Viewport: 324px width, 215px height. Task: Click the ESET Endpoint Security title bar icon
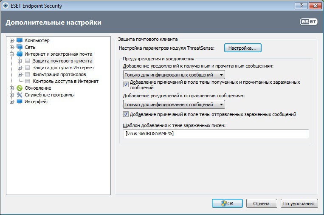(5, 6)
